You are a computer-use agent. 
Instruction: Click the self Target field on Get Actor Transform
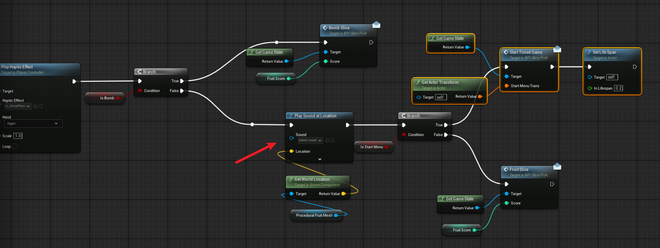click(x=441, y=97)
